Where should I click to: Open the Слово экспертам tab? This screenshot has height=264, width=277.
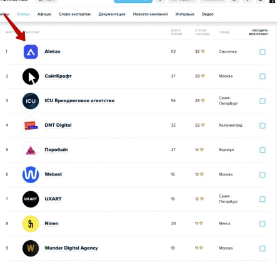[x=74, y=14]
